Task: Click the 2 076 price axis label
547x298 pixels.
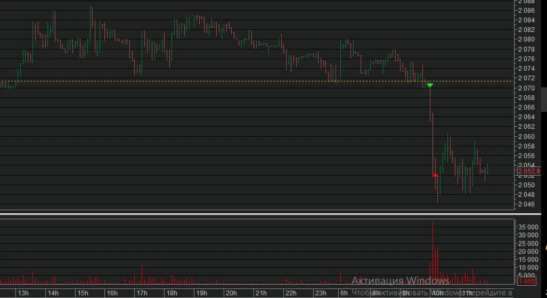Action: tap(526, 59)
